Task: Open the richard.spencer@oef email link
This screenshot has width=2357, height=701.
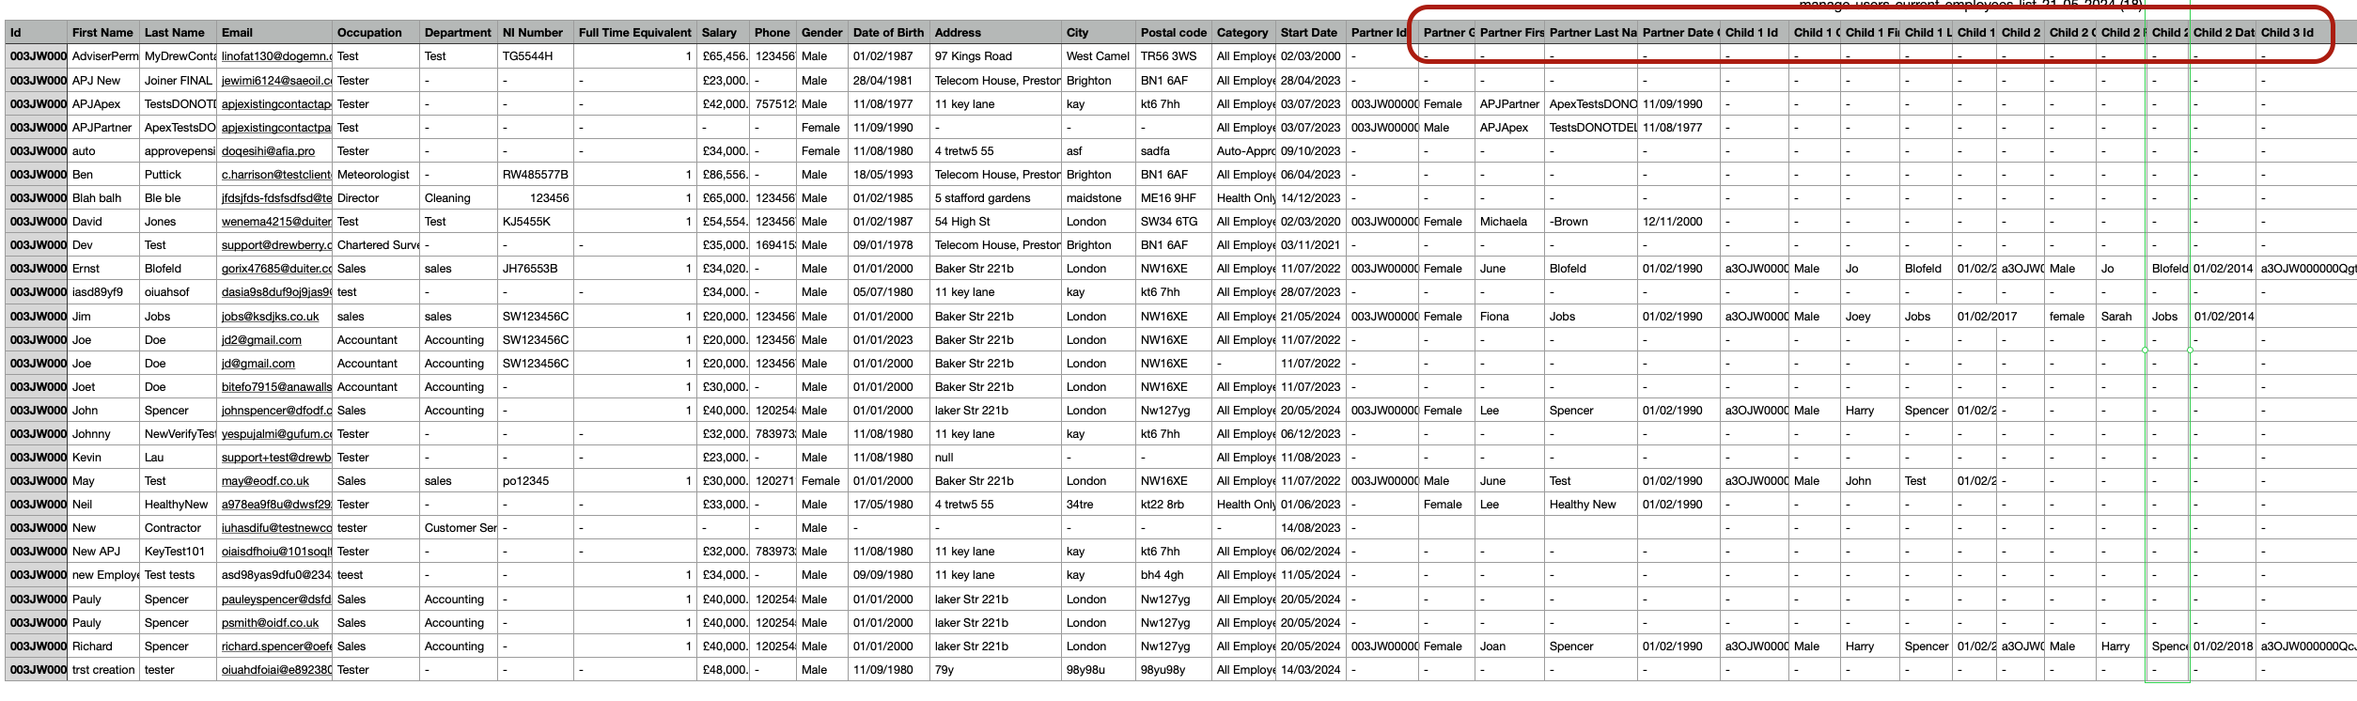Action: click(x=277, y=646)
